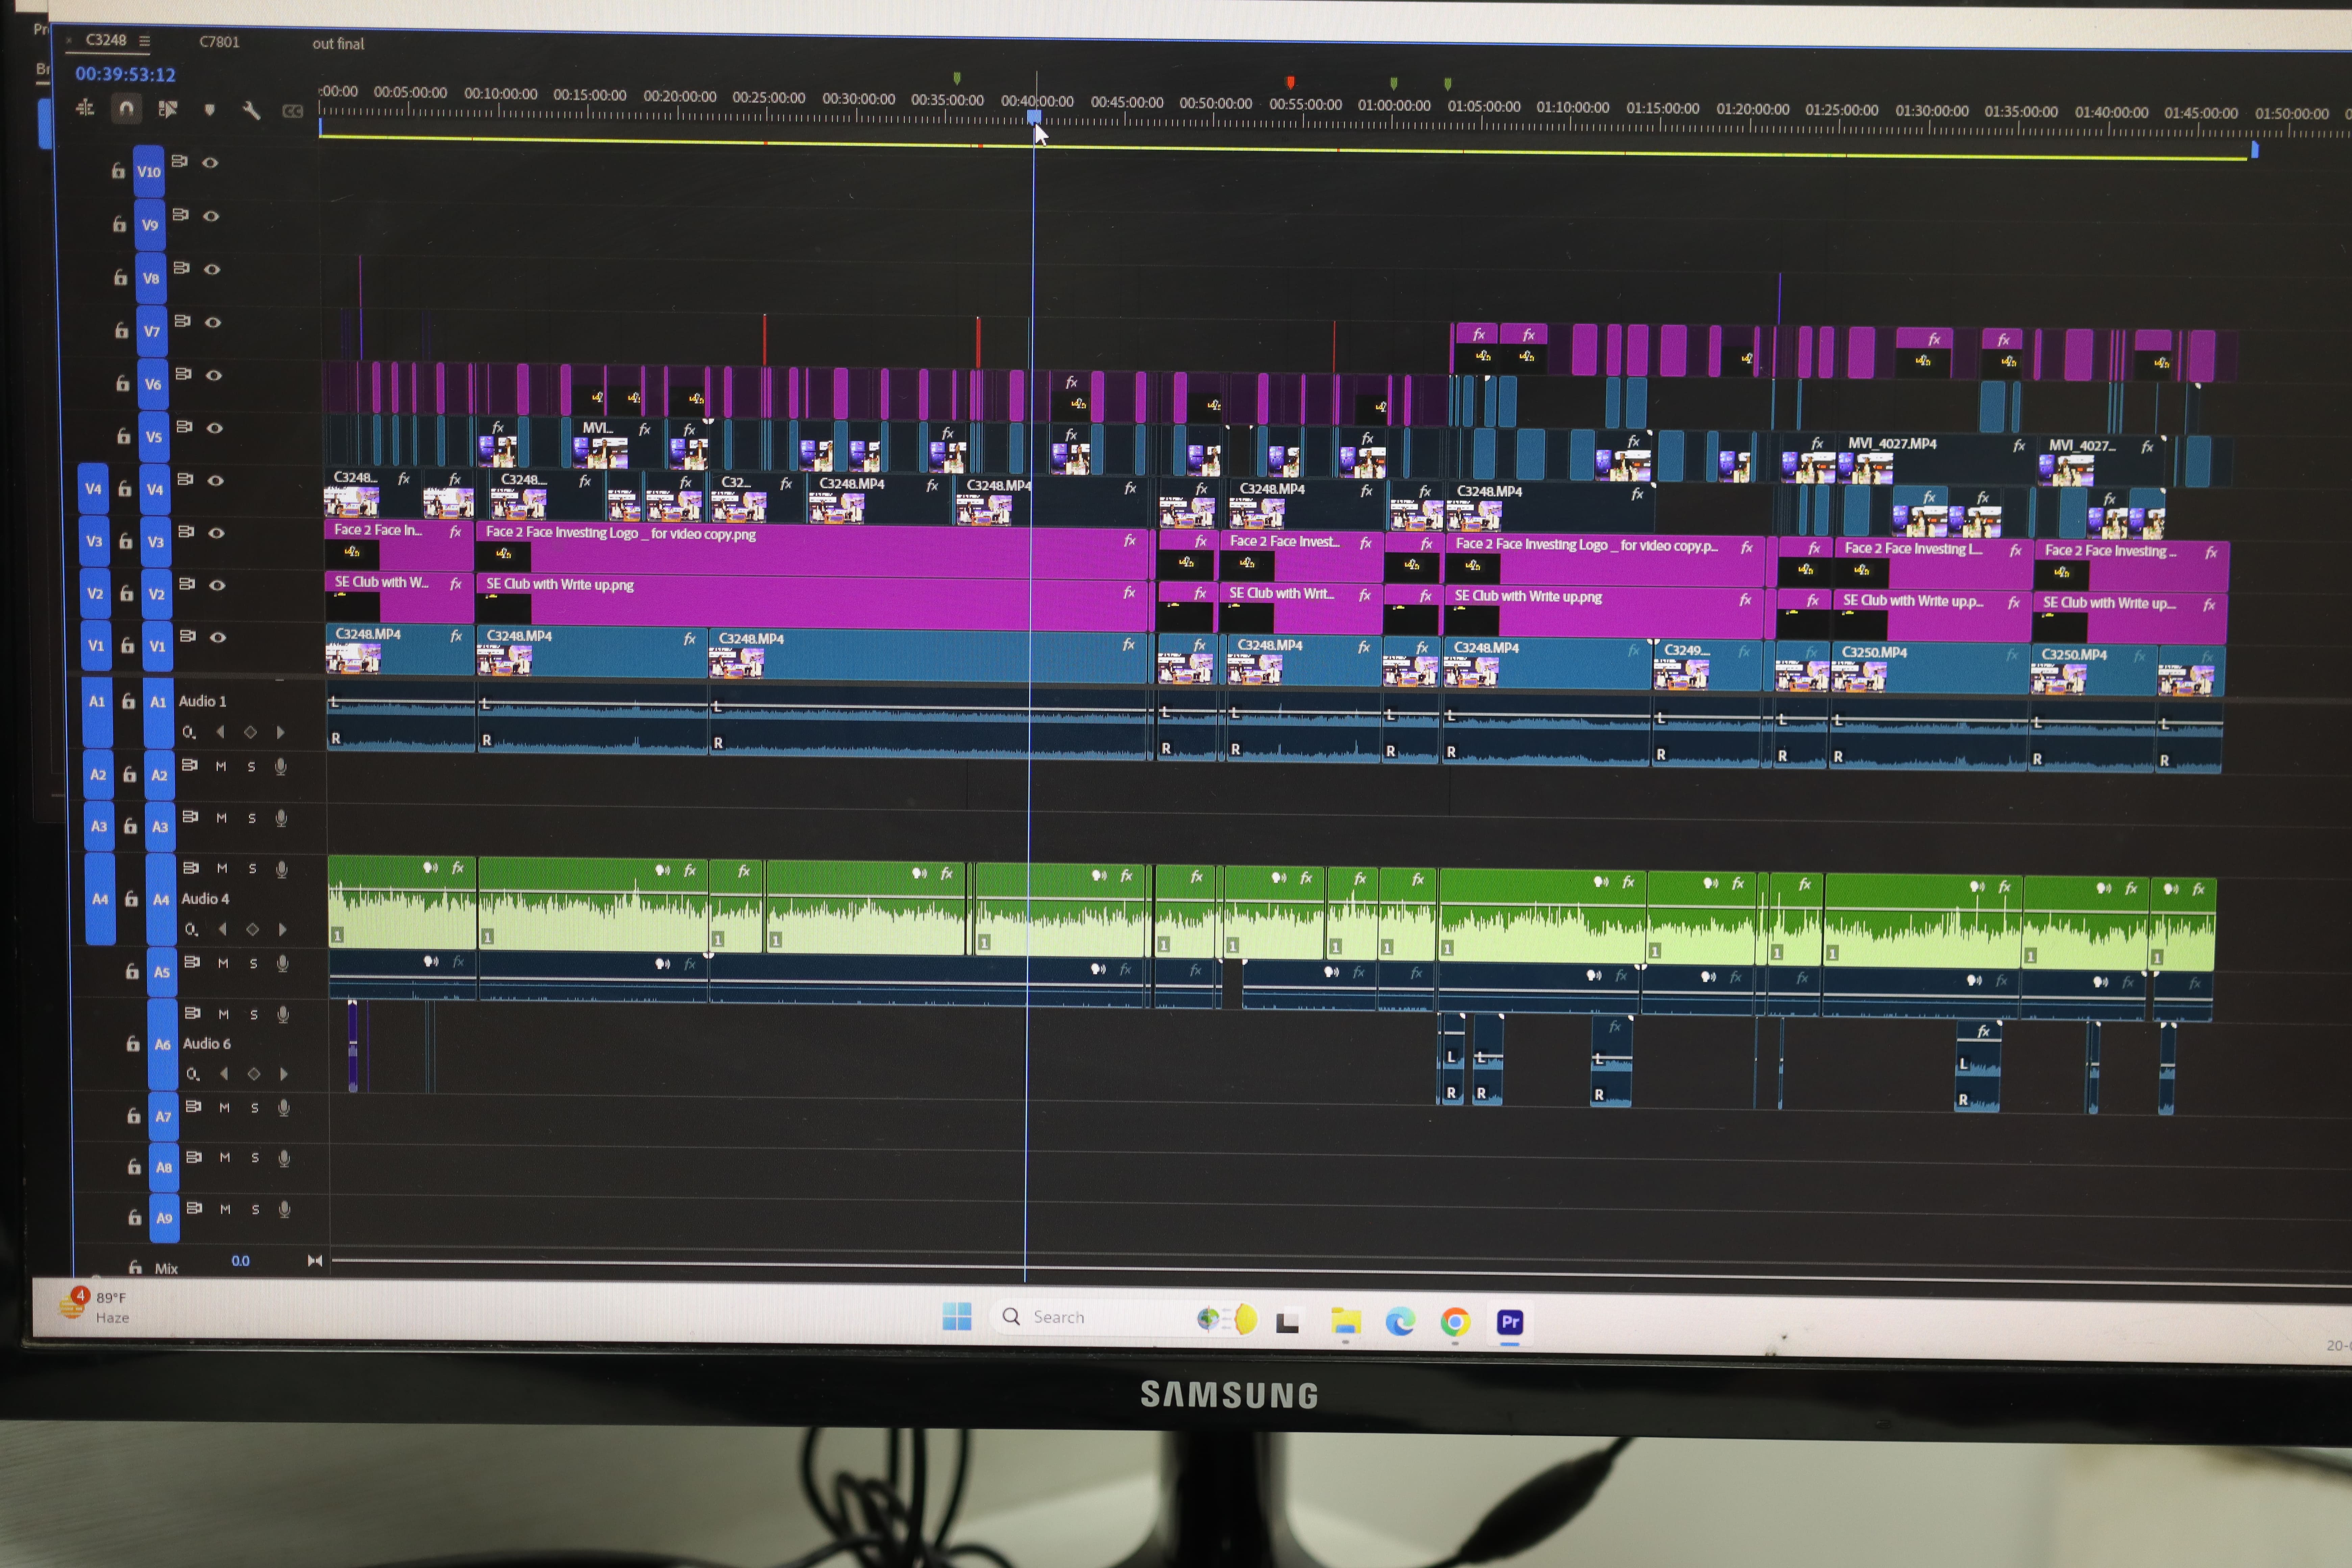Toggle track targeting for V9
This screenshot has width=2352, height=1568.
point(150,225)
